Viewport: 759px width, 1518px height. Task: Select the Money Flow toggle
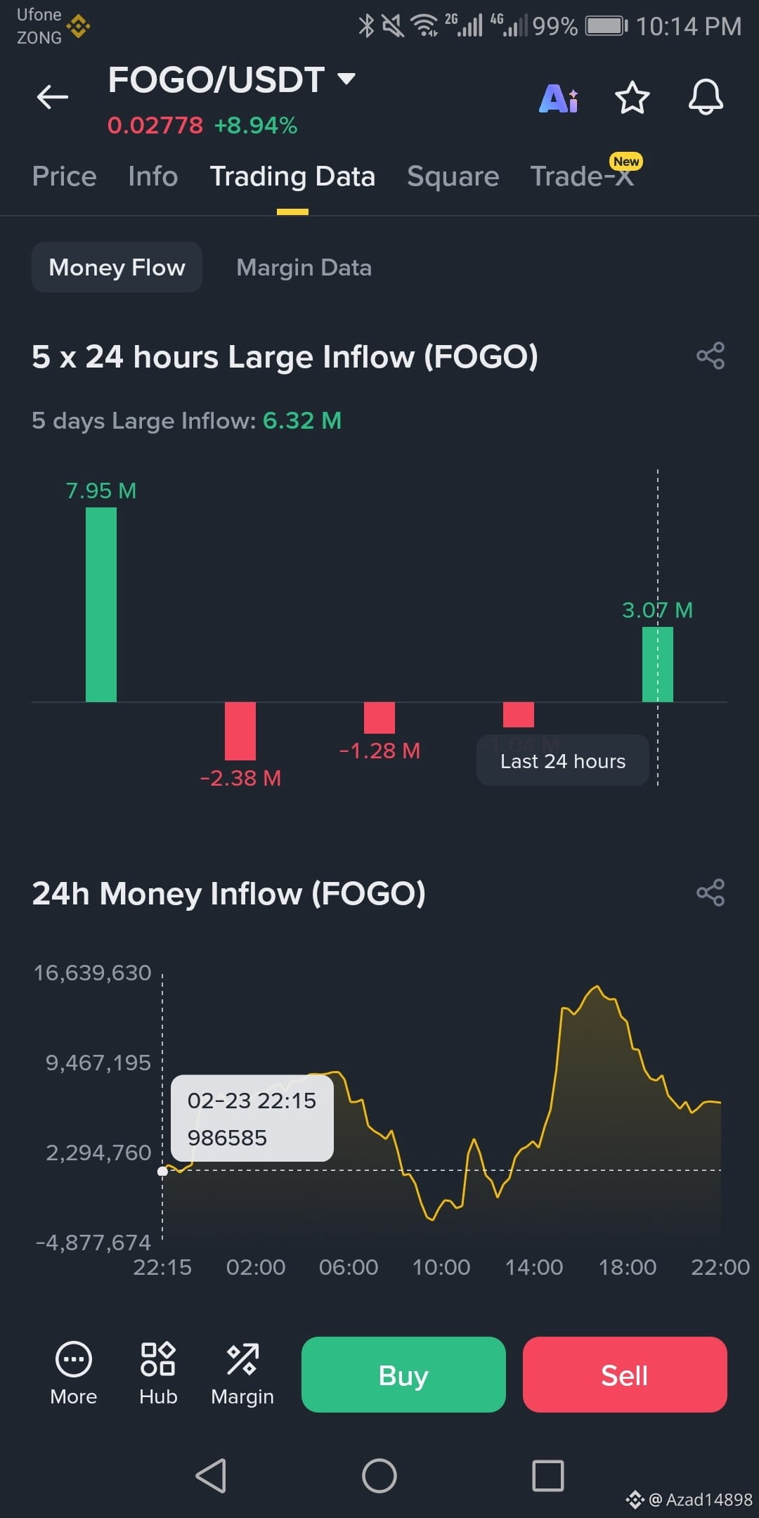coord(117,267)
